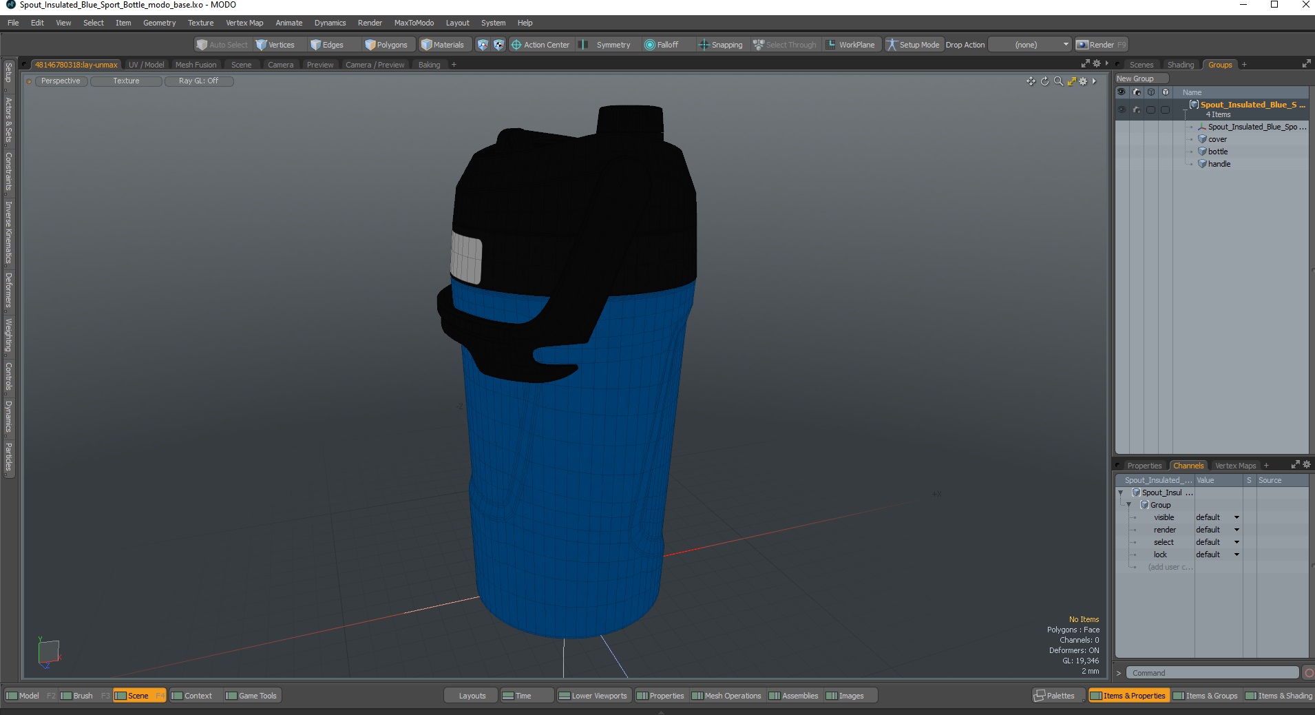Click the viewport rotate icon
The image size is (1315, 715).
click(1044, 81)
